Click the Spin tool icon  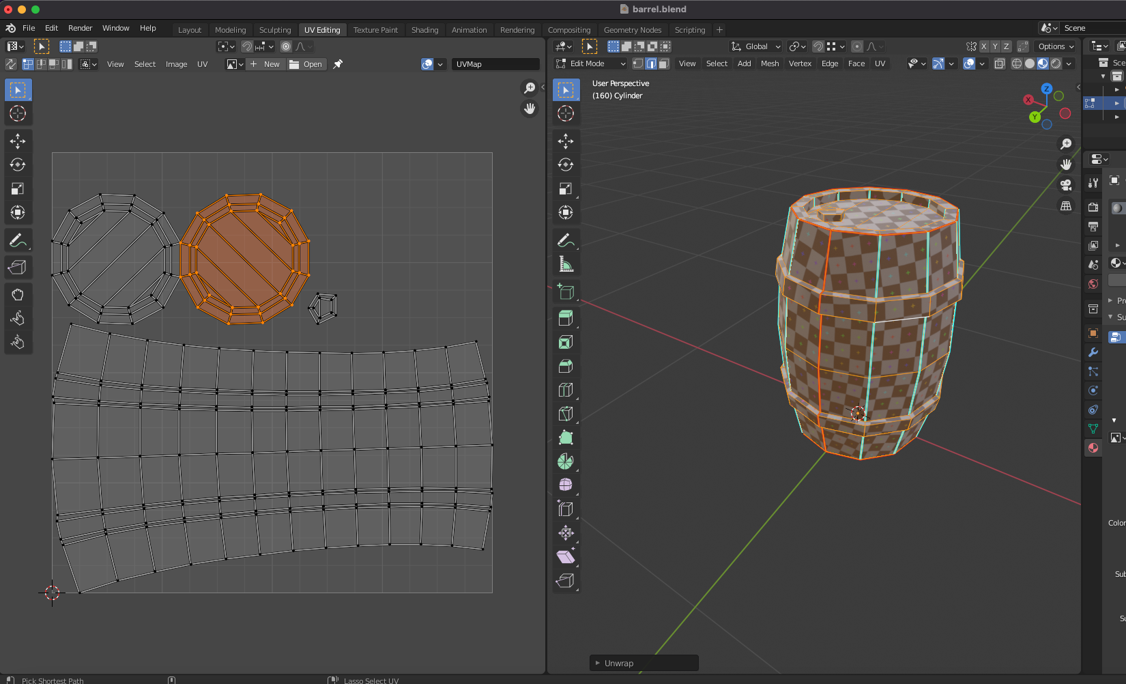(566, 461)
